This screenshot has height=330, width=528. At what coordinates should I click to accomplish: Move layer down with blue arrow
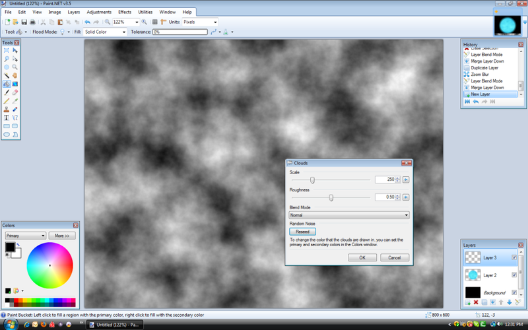click(509, 302)
